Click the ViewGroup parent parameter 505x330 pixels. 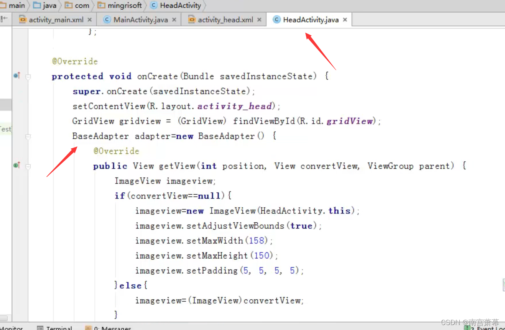[408, 166]
